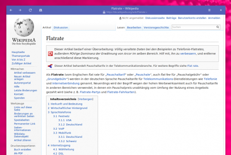Go forward with the forward arrow
The image size is (231, 155).
(20, 10)
